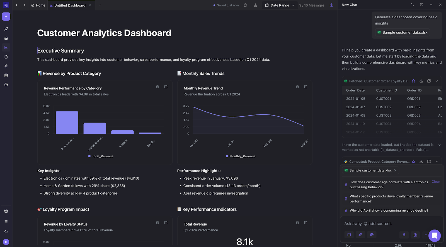This screenshot has width=446, height=247.
Task: Star the Fetched Customer Order Loyalty dataset
Action: [414, 81]
